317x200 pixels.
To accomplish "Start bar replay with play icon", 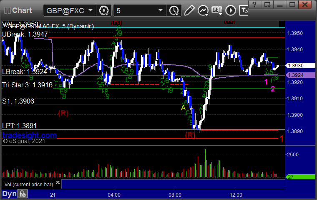I will (x=231, y=10).
